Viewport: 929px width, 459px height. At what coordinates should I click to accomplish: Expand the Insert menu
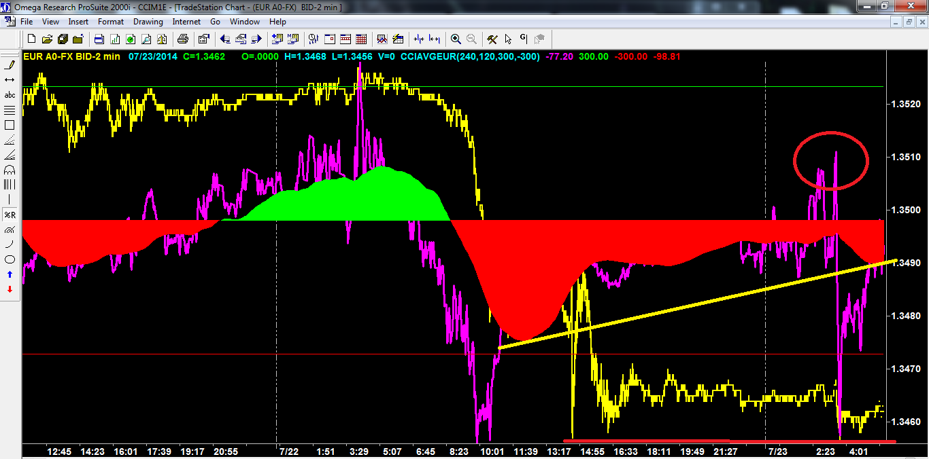(x=78, y=22)
